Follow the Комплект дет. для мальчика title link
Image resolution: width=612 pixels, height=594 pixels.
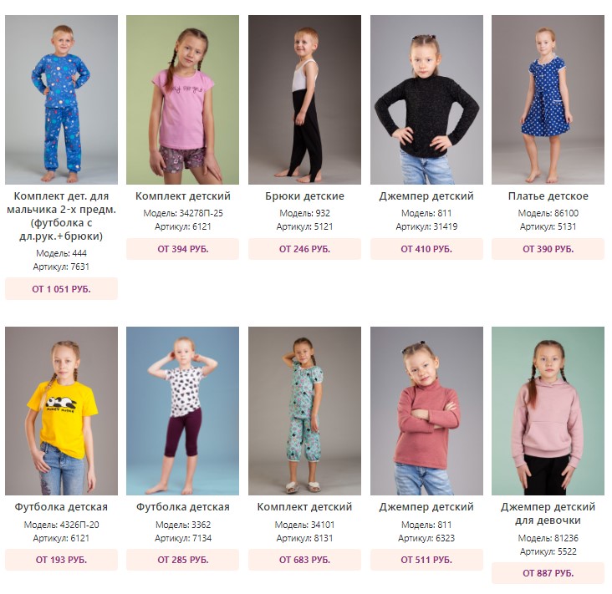[61, 216]
